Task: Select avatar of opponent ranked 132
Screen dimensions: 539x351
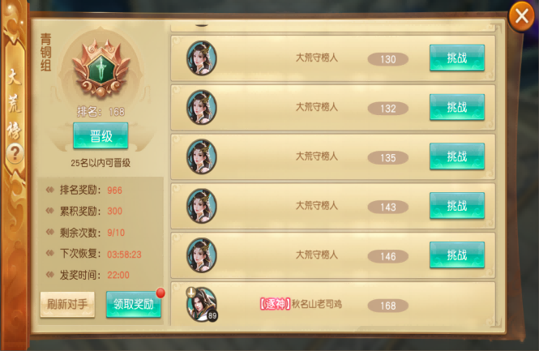Action: (x=202, y=107)
